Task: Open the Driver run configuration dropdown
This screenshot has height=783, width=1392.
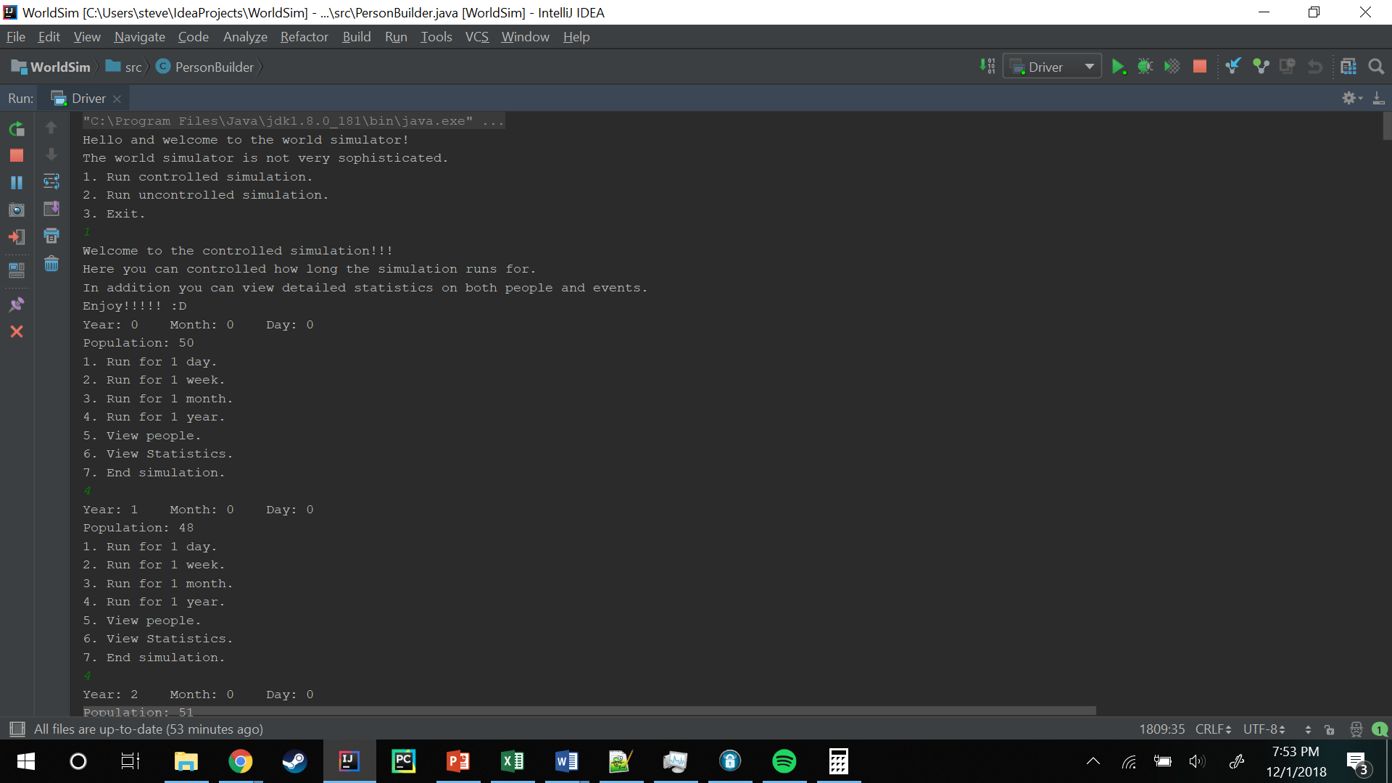Action: pos(1053,67)
